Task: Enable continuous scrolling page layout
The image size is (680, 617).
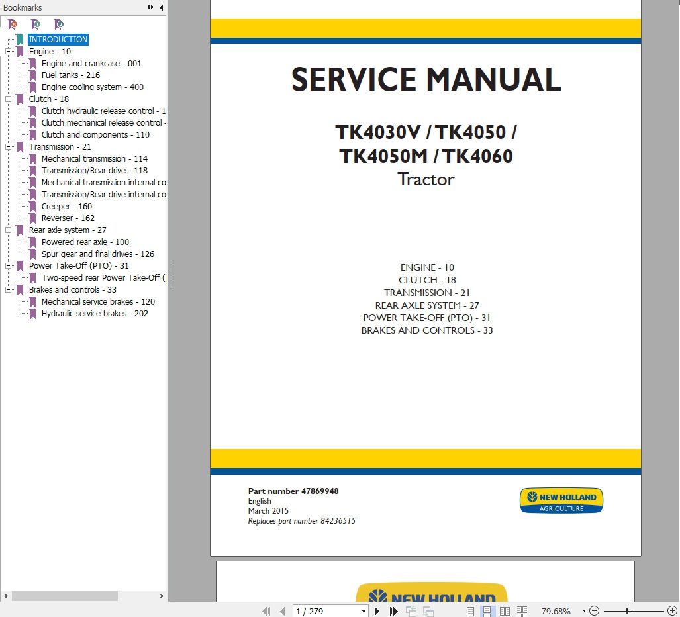Action: pos(487,610)
